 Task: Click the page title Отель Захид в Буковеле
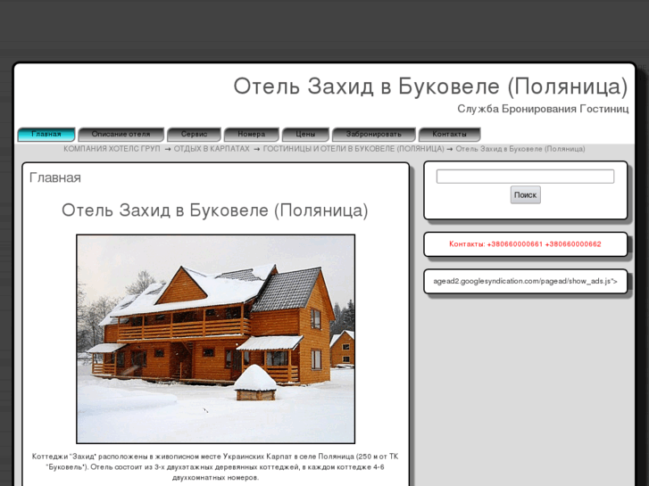point(430,86)
